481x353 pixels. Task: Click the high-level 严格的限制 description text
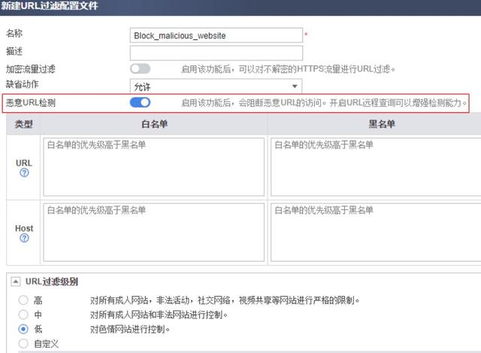[225, 300]
